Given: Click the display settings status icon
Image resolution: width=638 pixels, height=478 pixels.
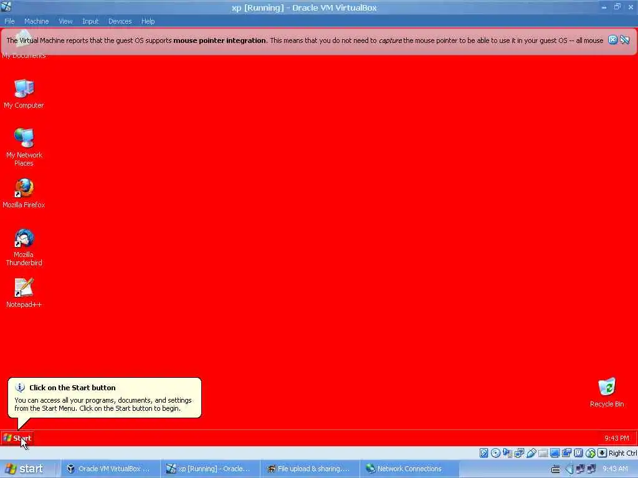Looking at the screenshot, I should [555, 453].
